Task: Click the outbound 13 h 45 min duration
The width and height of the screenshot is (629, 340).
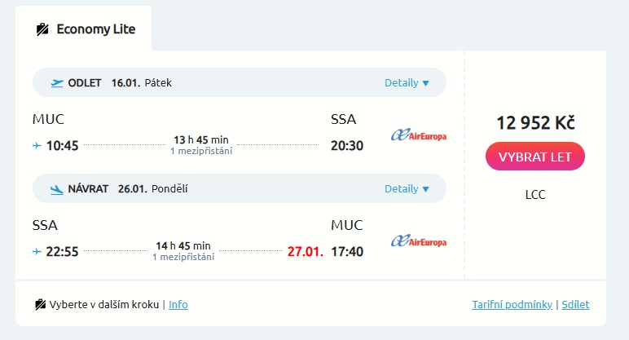Action: pos(200,139)
